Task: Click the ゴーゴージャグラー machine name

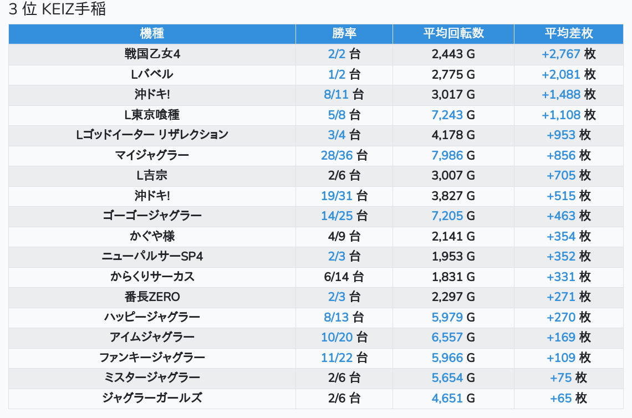Action: (152, 216)
